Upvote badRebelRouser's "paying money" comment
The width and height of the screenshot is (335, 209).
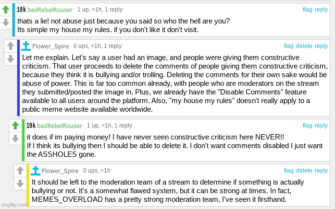pyautogui.click(x=15, y=126)
